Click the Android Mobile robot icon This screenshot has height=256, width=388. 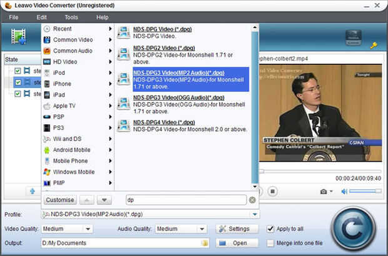tap(47, 150)
